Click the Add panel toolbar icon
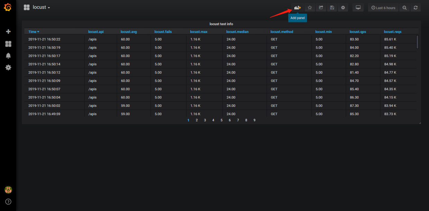429x211 pixels. [298, 8]
